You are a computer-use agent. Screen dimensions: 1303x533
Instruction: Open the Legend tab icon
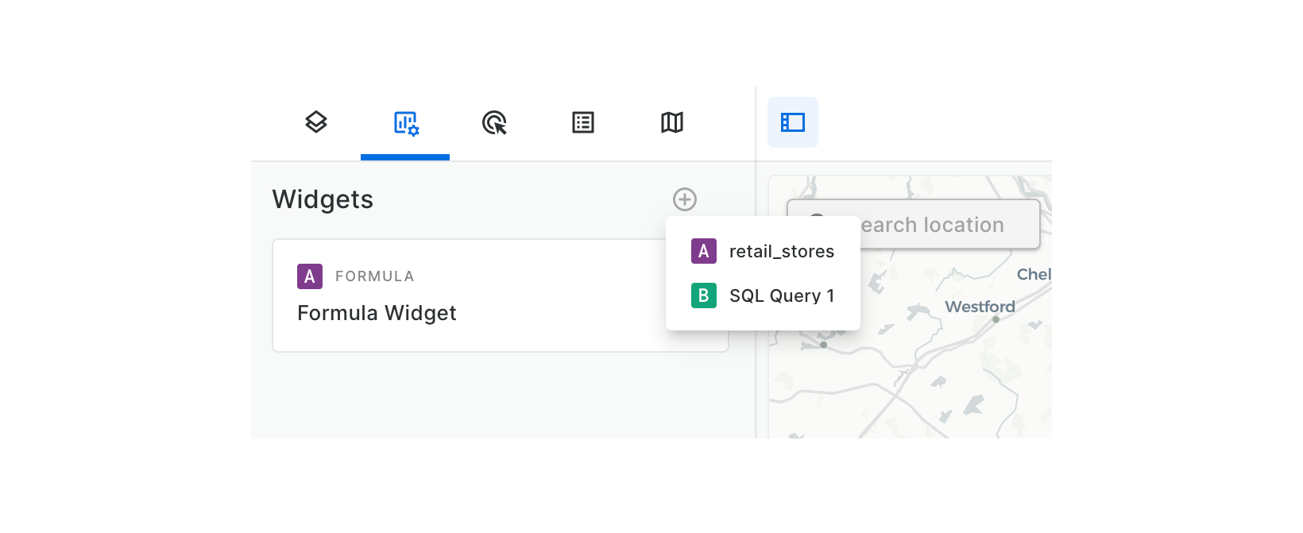583,122
